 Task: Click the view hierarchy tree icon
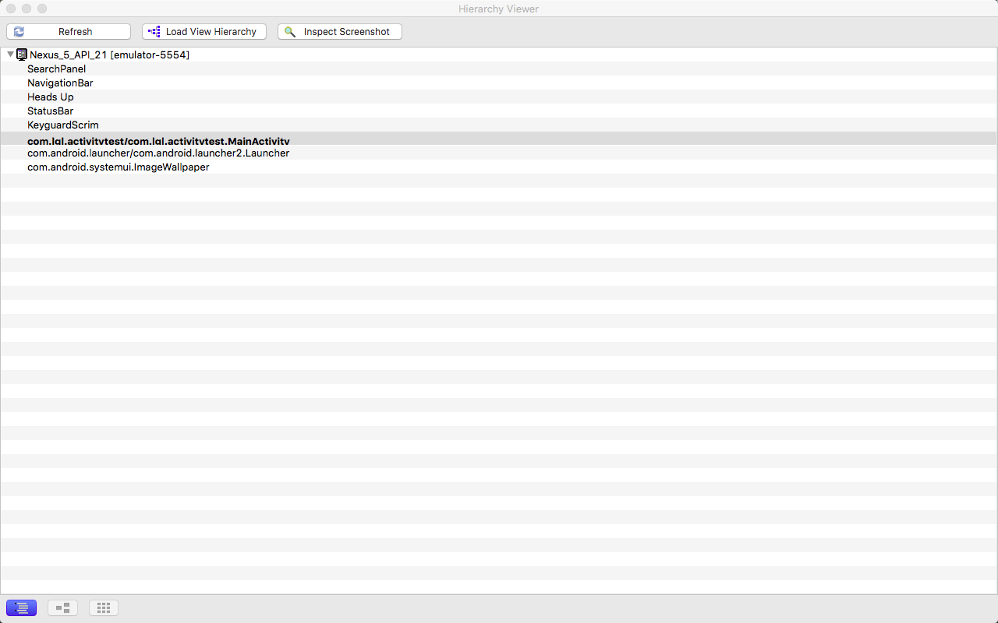tap(154, 32)
